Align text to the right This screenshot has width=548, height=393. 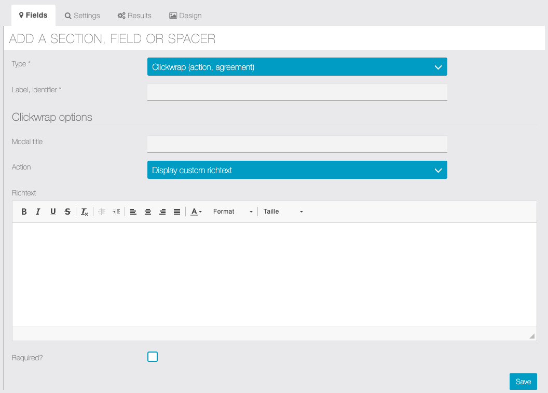point(162,212)
